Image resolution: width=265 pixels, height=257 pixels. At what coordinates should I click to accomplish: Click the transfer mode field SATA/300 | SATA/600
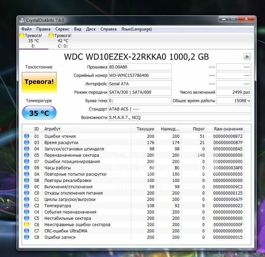(x=140, y=92)
